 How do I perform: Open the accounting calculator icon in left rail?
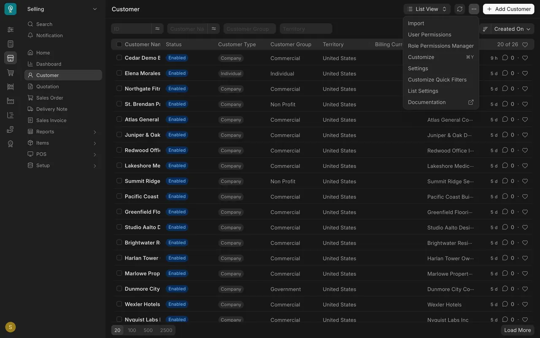coord(11,44)
